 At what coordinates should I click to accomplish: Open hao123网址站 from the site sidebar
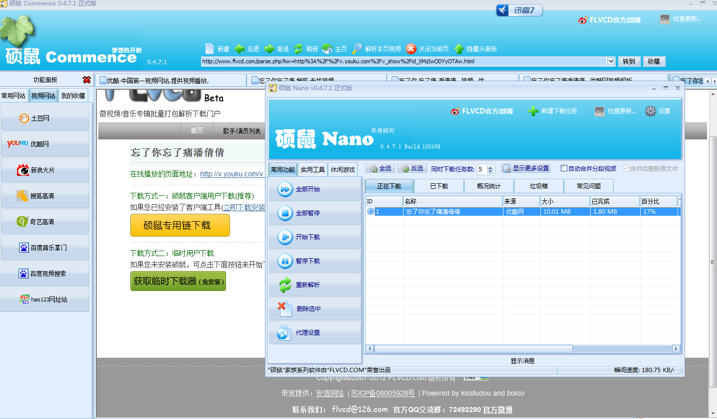(x=45, y=299)
